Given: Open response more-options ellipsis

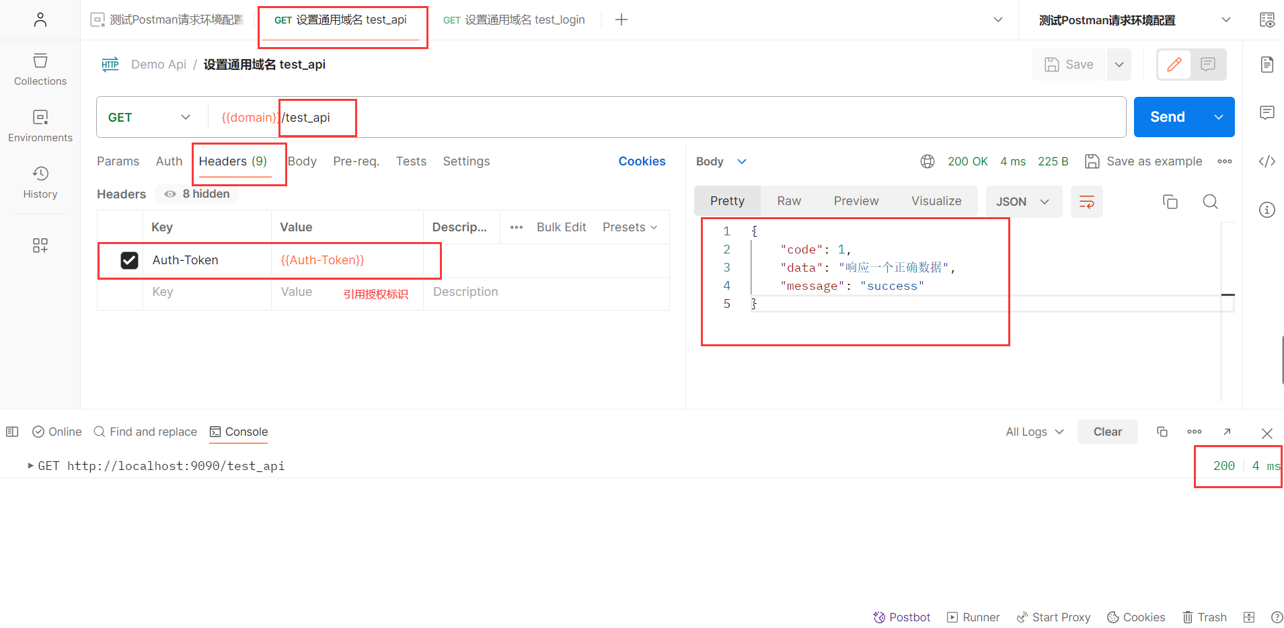Looking at the screenshot, I should pyautogui.click(x=1225, y=161).
